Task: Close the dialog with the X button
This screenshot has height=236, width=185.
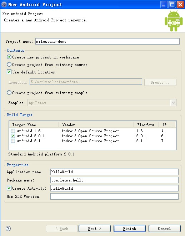Action: 180,4
